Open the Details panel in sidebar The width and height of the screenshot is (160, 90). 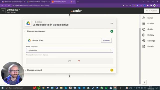[148, 46]
